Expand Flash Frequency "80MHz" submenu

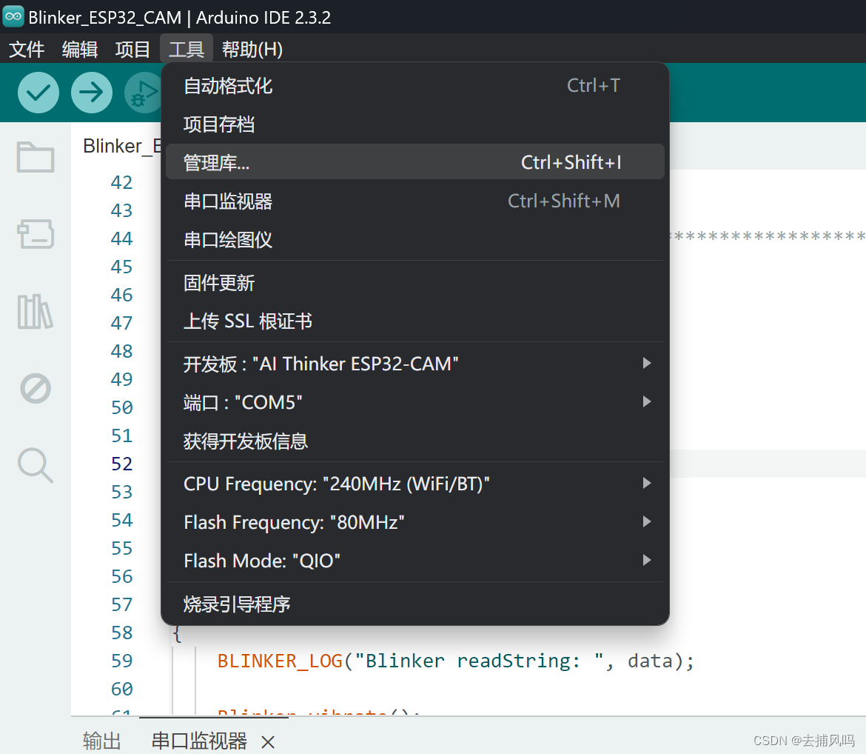pos(414,522)
